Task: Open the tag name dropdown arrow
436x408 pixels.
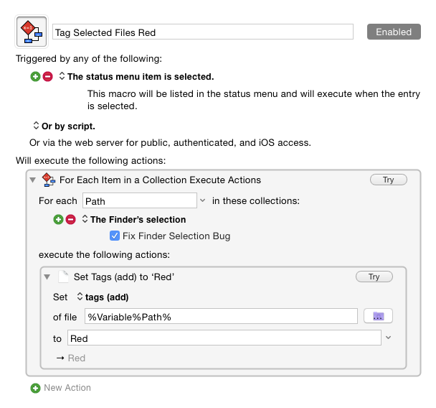Action: pyautogui.click(x=388, y=338)
